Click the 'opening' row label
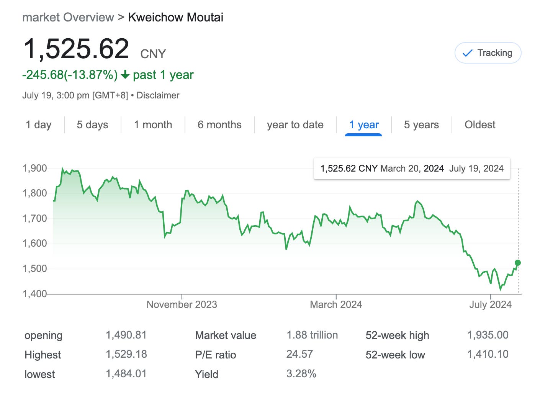553x396 pixels. click(43, 336)
